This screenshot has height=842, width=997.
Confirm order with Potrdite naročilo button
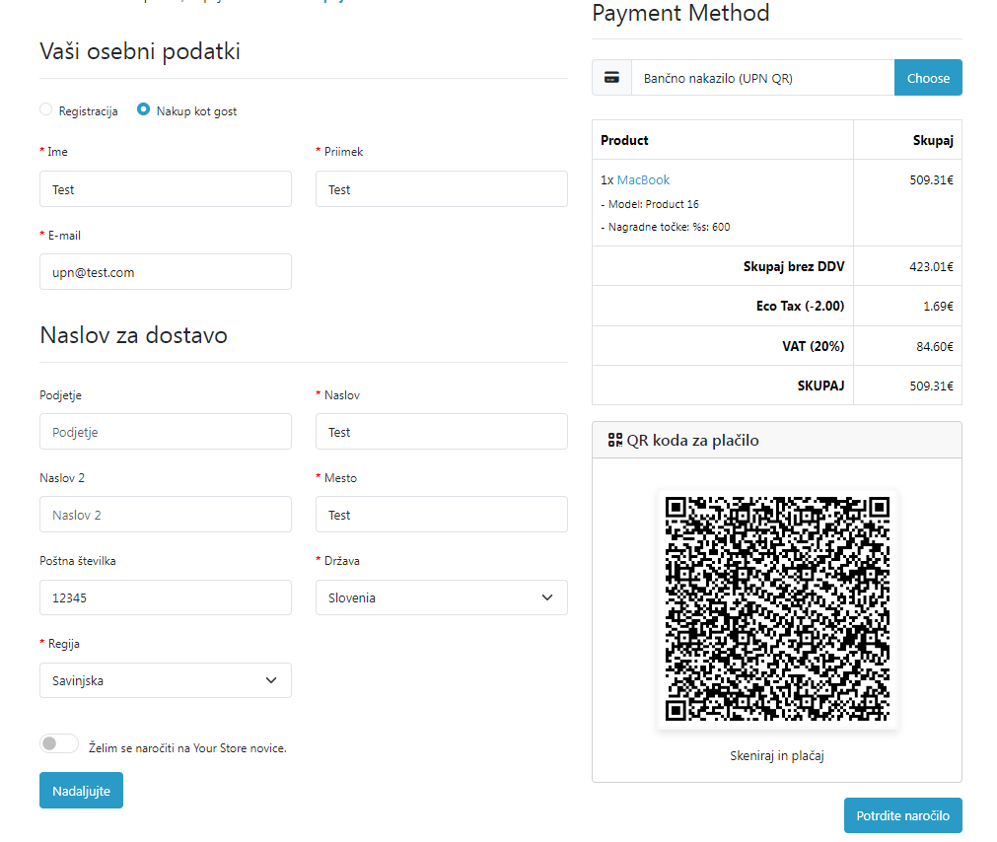pyautogui.click(x=902, y=815)
